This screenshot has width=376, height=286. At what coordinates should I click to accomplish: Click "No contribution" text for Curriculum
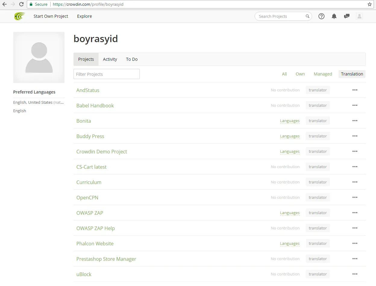[x=285, y=182]
